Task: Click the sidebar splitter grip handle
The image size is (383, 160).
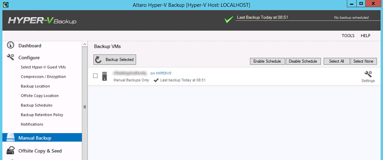Action: pyautogui.click(x=85, y=107)
